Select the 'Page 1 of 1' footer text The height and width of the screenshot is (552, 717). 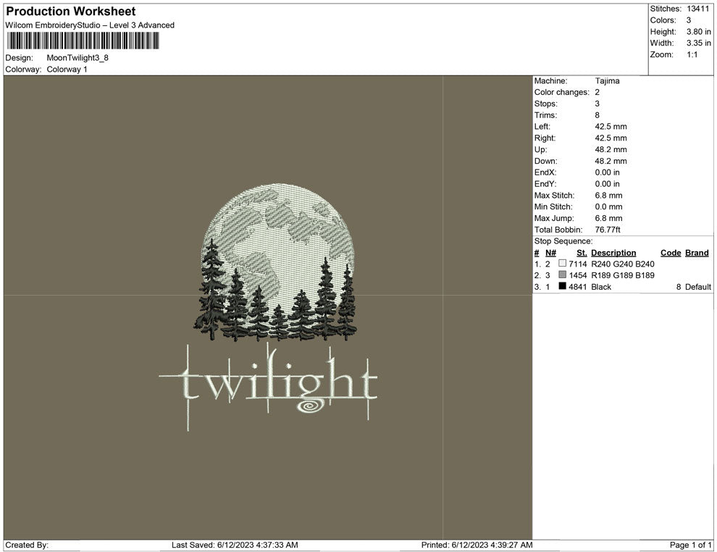click(x=690, y=545)
